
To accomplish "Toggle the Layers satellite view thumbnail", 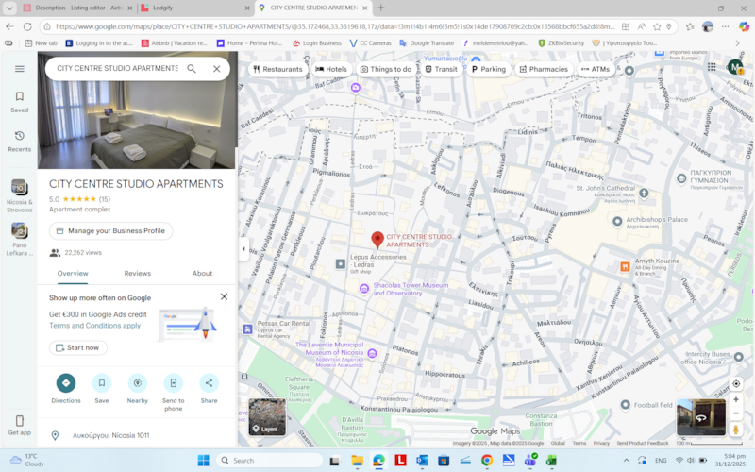I will click(x=267, y=417).
